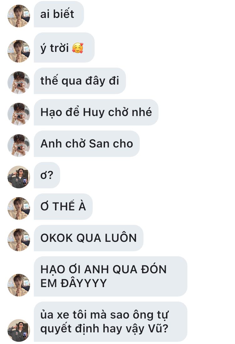Select the "ủa xe tôi mà sao" bubble
The image size is (235, 344).
[110, 322]
